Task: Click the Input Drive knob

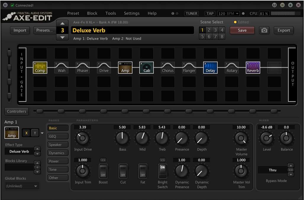Action: 83,138
